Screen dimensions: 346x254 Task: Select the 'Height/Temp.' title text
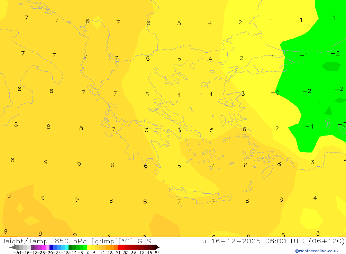tap(25, 241)
